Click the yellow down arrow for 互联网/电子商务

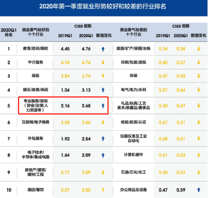click(103, 122)
